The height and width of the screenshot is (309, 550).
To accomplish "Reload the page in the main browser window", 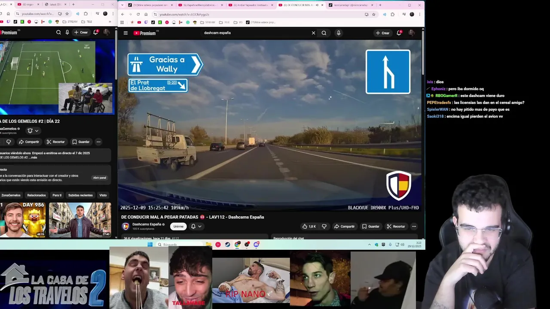I will coord(138,14).
